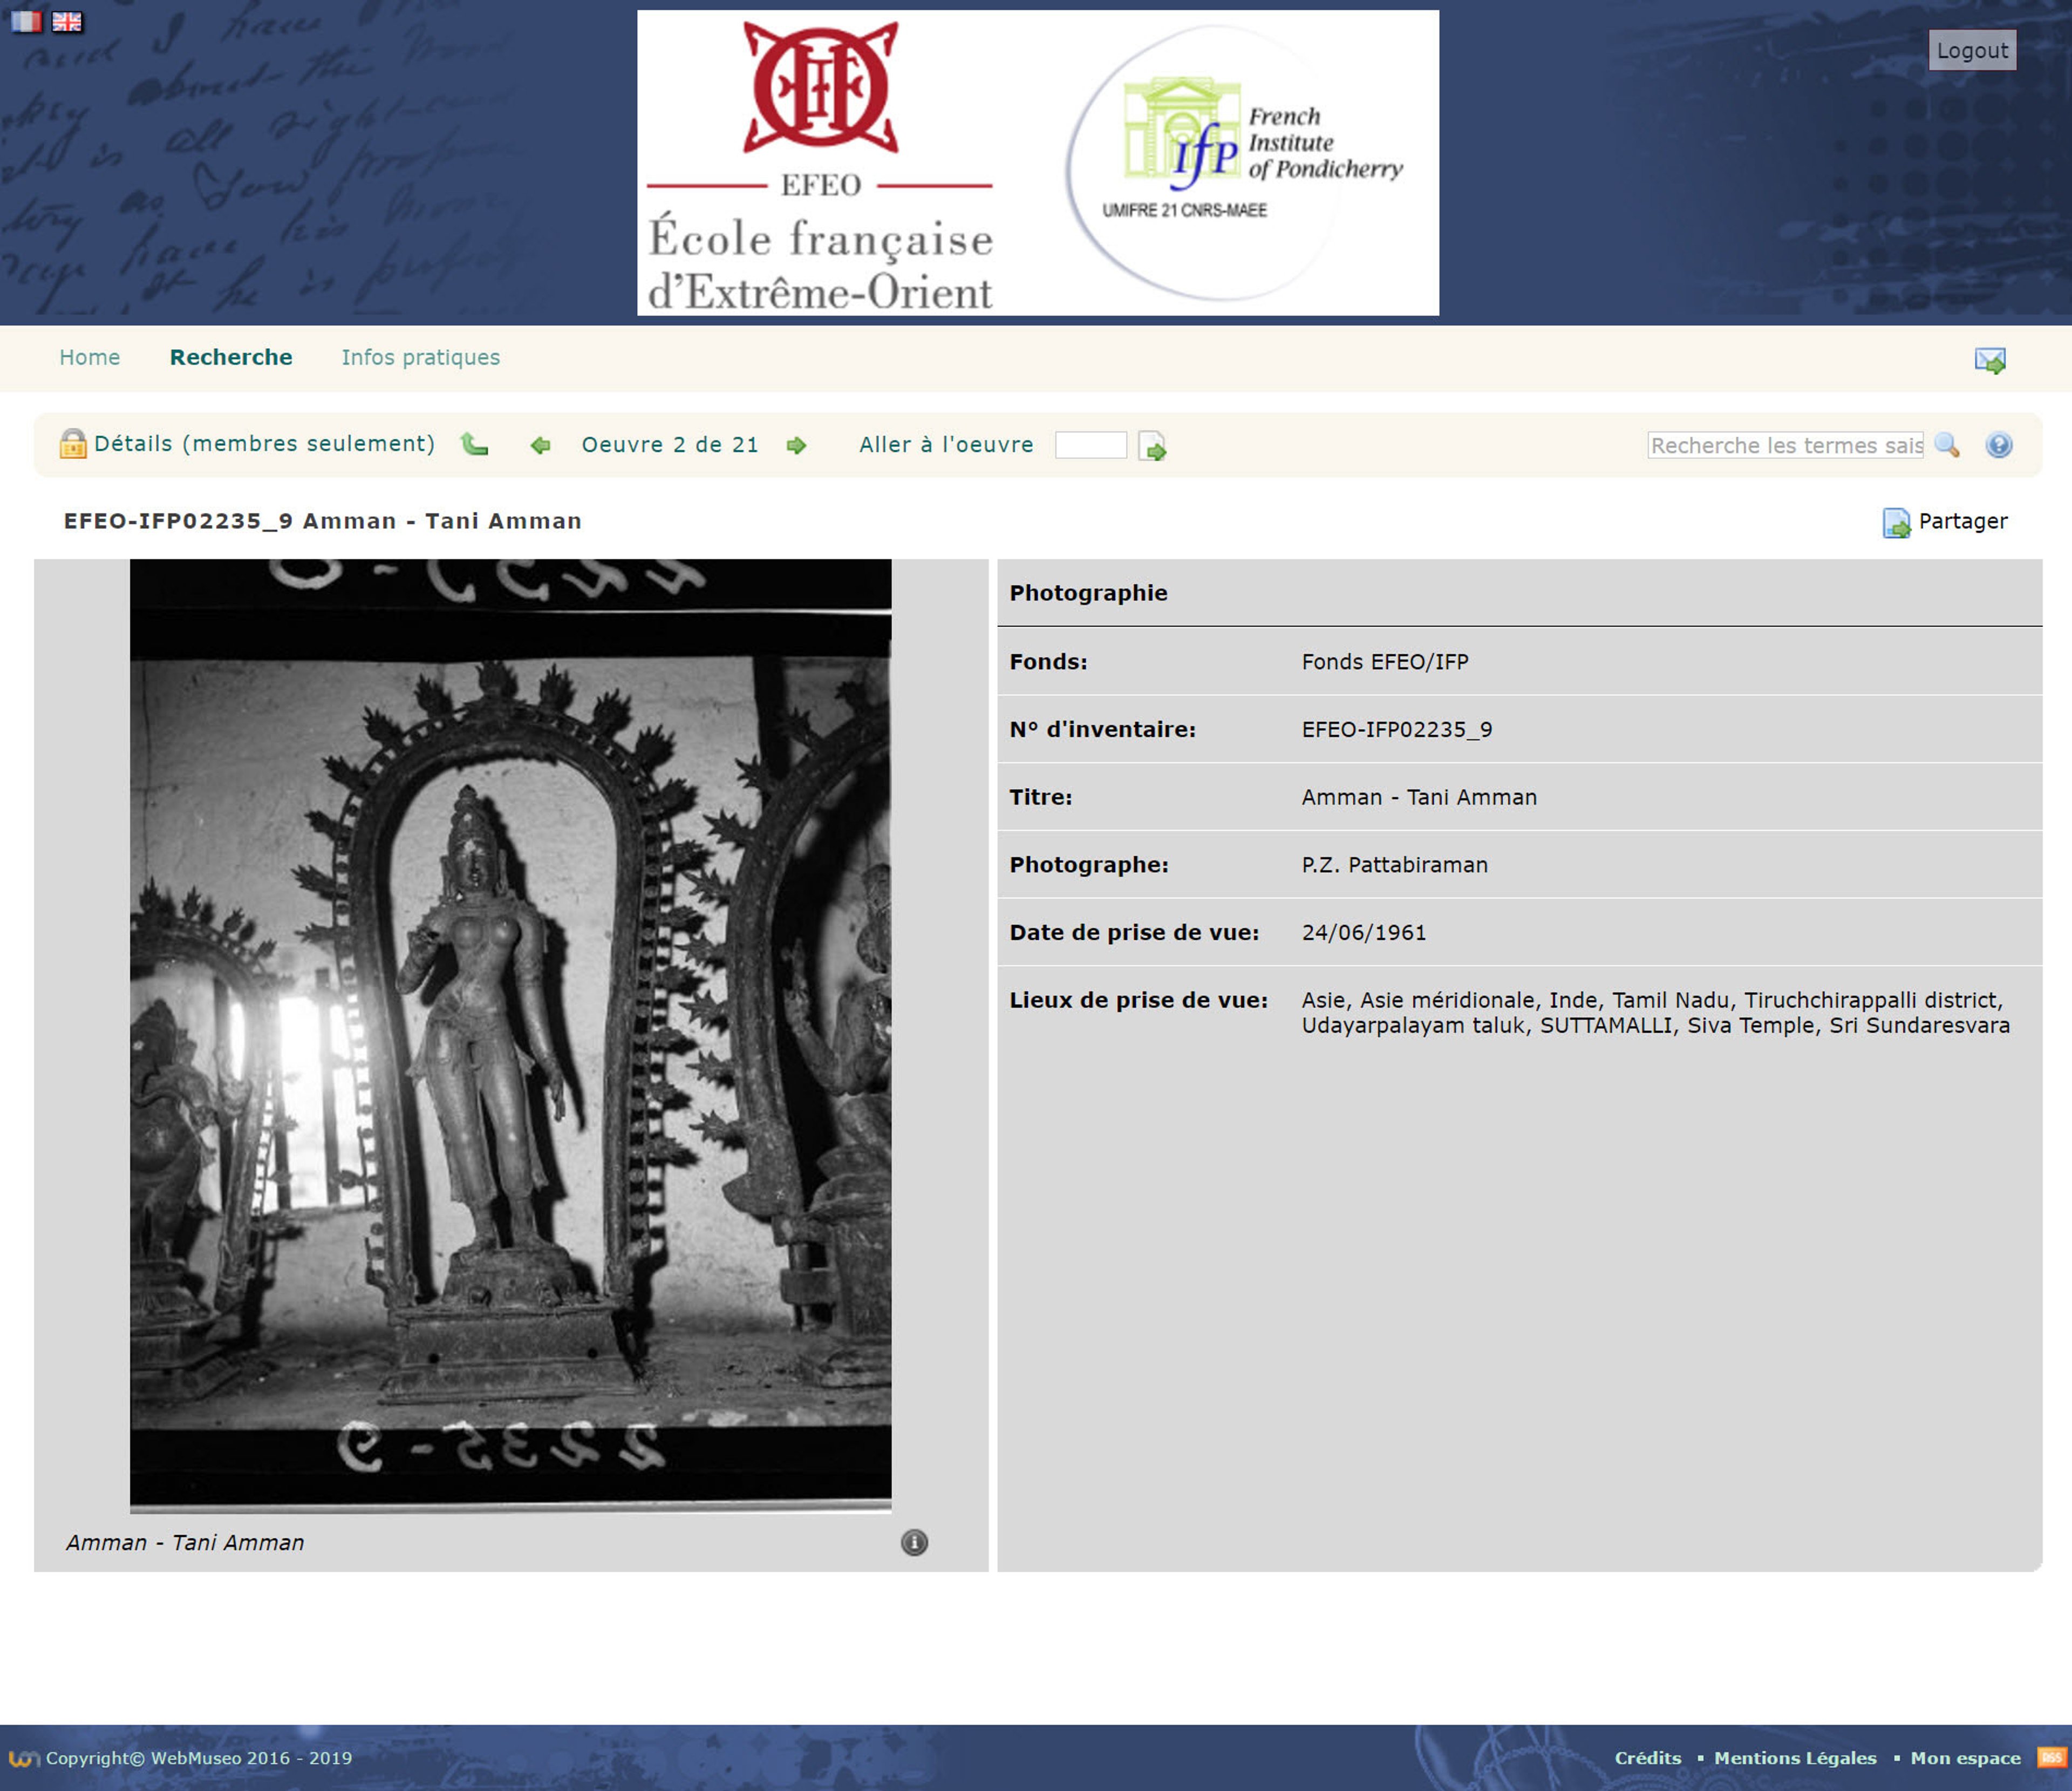Click the search magnifier icon

click(1946, 445)
